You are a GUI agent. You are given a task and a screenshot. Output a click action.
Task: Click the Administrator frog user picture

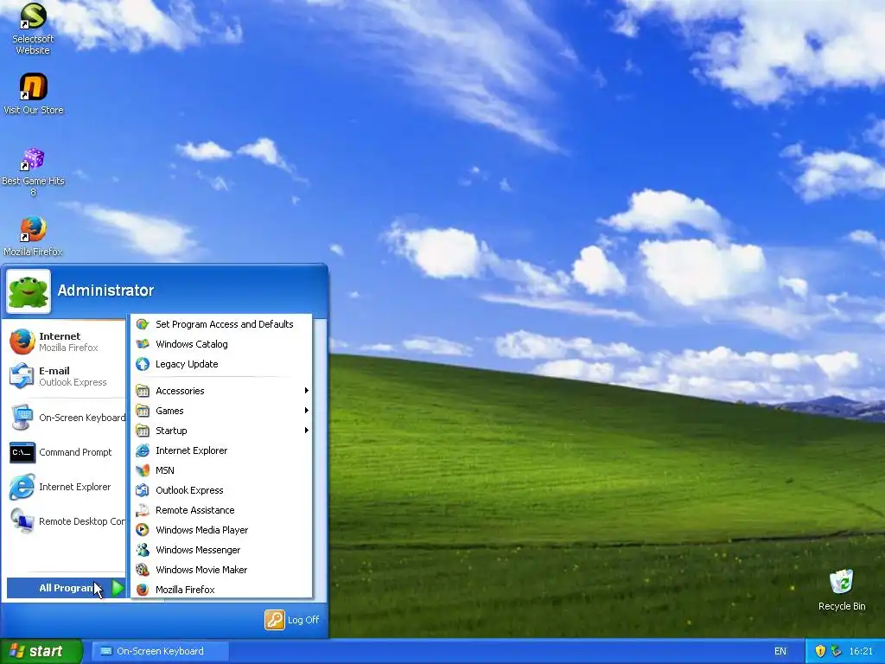(x=29, y=291)
